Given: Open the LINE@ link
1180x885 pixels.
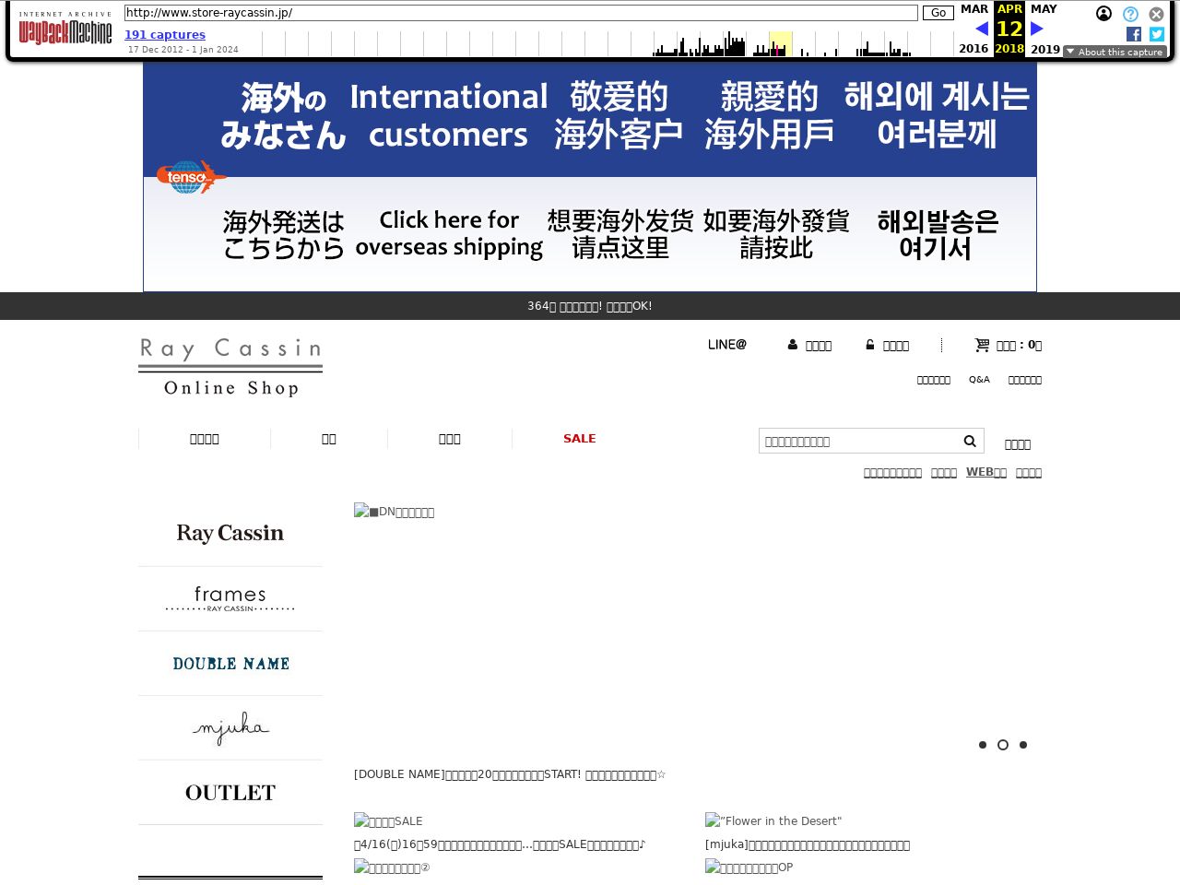Looking at the screenshot, I should pyautogui.click(x=727, y=345).
